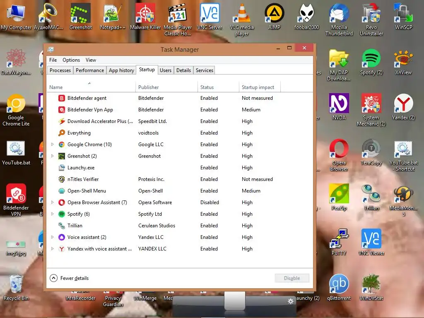Sort by the Status column header
Image resolution: width=424 pixels, height=318 pixels.
point(218,87)
